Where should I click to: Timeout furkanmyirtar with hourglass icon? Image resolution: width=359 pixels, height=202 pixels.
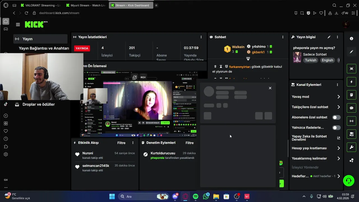221,66
